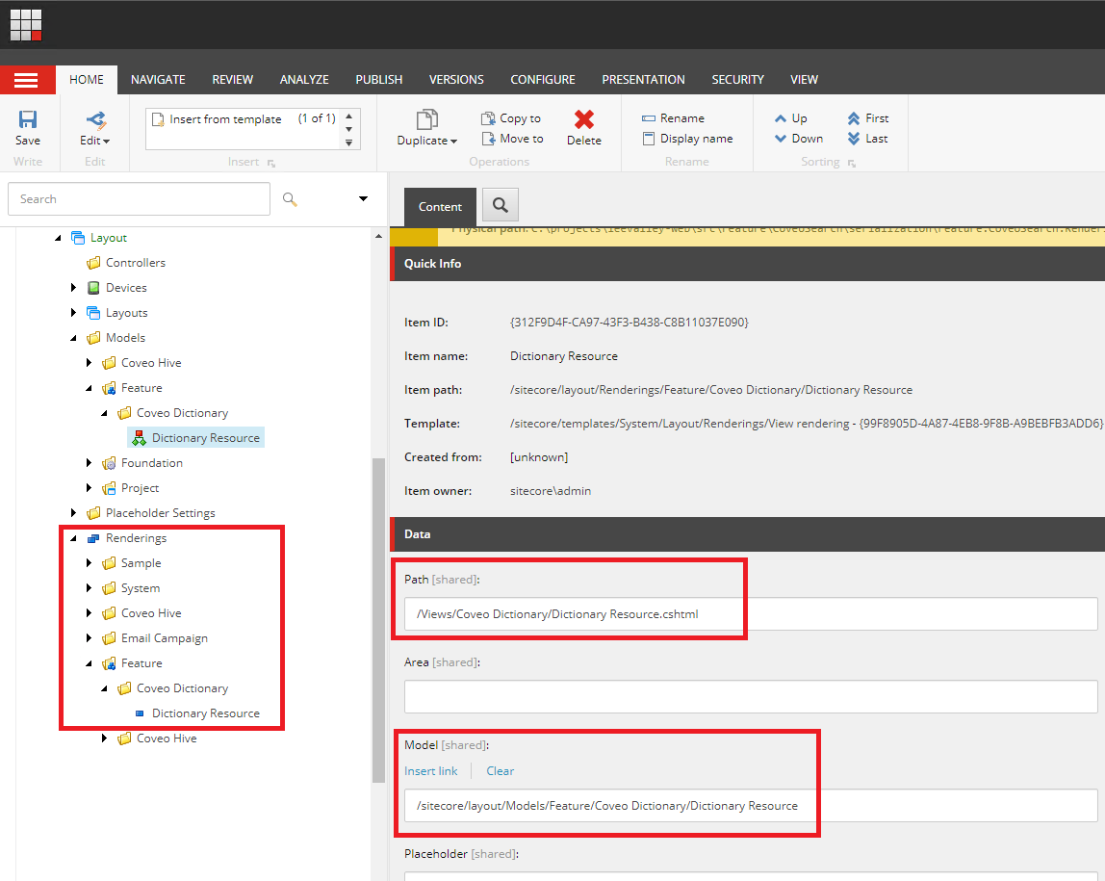Screen dimensions: 1105x881
Task: Click the Duplicate icon
Action: click(x=427, y=119)
